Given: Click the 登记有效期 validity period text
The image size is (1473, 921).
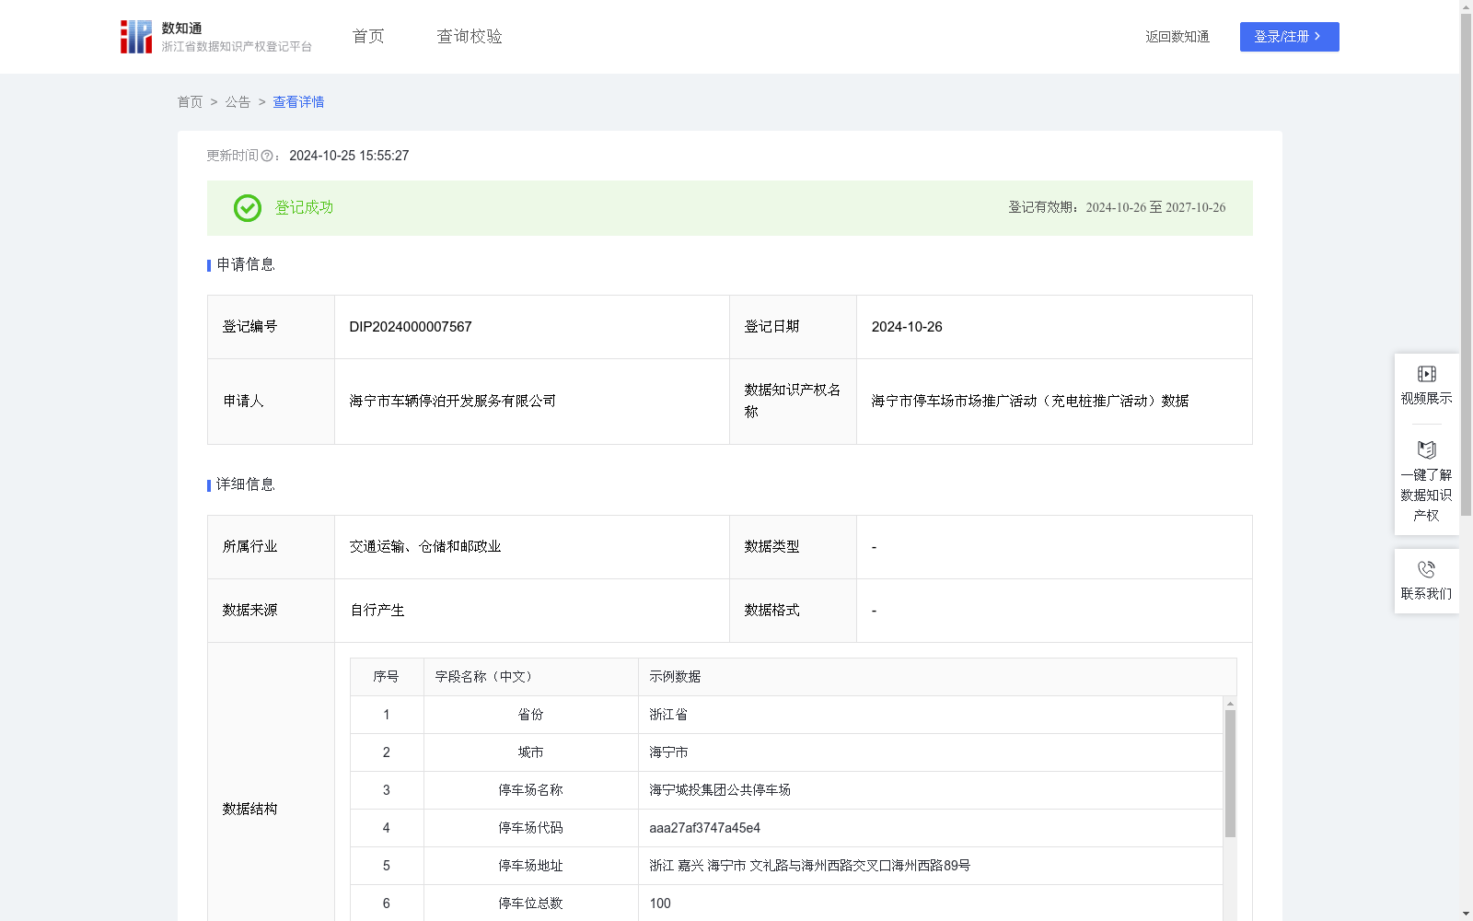Looking at the screenshot, I should coord(1117,208).
